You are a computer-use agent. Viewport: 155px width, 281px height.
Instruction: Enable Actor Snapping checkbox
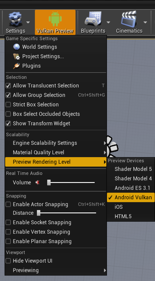(8, 204)
